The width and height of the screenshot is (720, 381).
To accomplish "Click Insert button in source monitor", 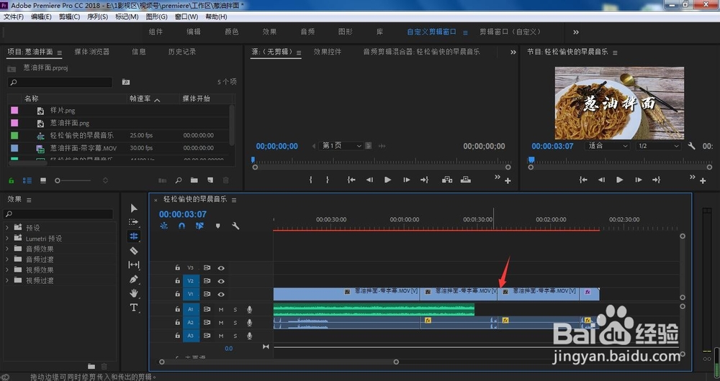I will click(x=447, y=180).
